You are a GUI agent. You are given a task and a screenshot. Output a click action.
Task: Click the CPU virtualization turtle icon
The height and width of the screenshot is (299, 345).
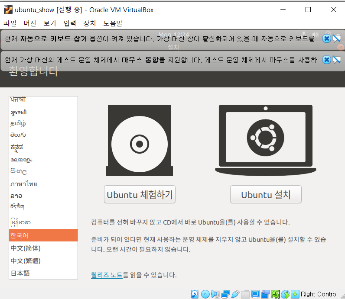coord(275,294)
